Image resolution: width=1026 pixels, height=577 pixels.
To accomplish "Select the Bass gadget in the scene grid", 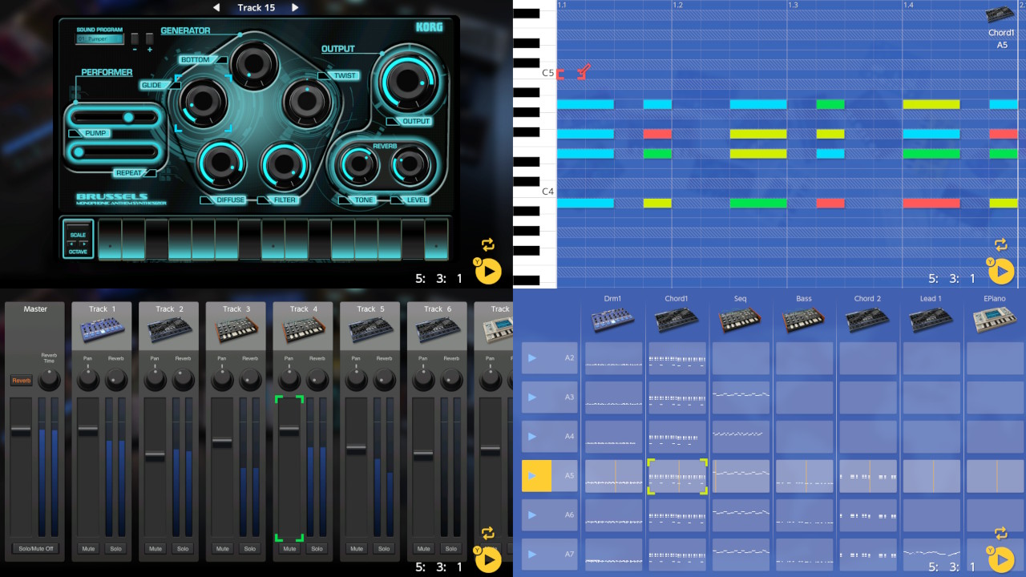I will pyautogui.click(x=804, y=321).
